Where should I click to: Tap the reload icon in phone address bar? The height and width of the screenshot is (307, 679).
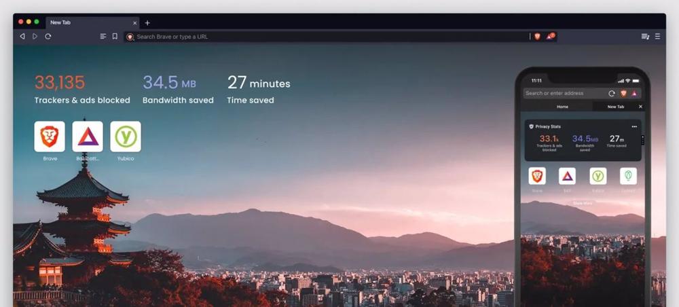[x=612, y=93]
